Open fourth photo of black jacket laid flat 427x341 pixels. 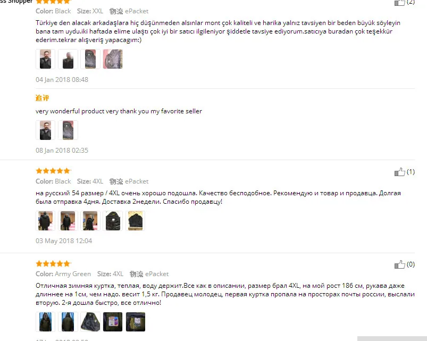pos(113,221)
